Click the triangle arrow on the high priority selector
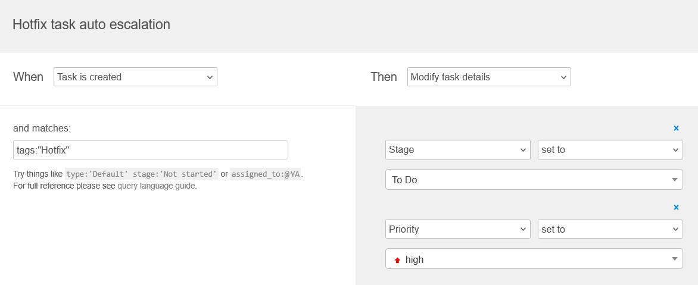Image resolution: width=698 pixels, height=285 pixels. [674, 259]
